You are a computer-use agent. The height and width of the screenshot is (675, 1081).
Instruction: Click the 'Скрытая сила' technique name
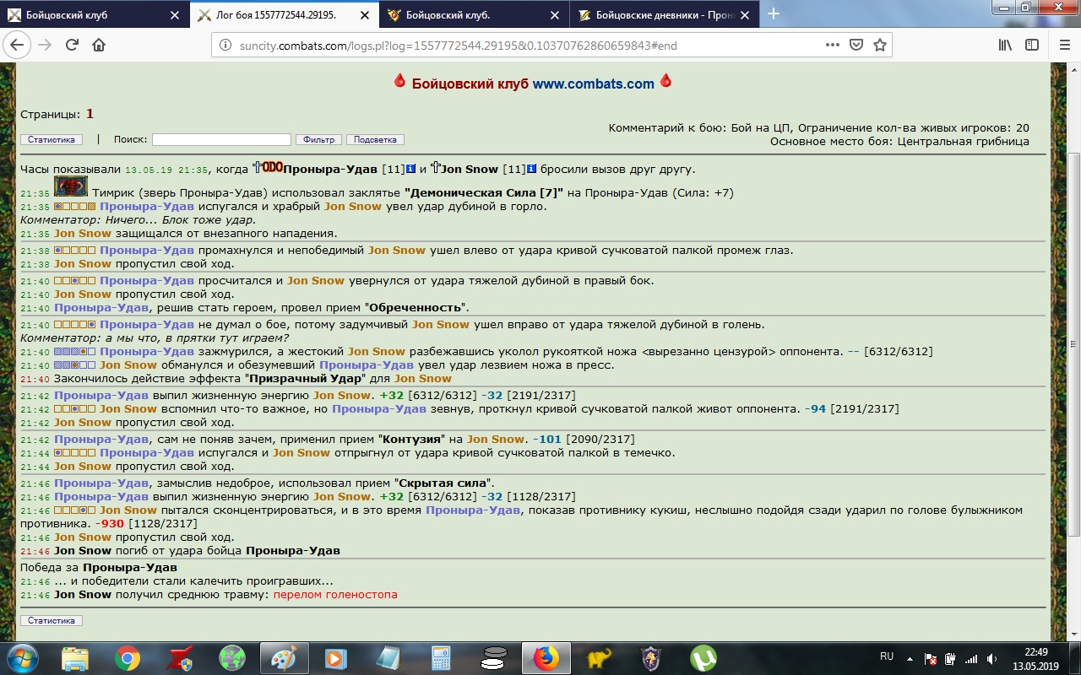tap(442, 483)
